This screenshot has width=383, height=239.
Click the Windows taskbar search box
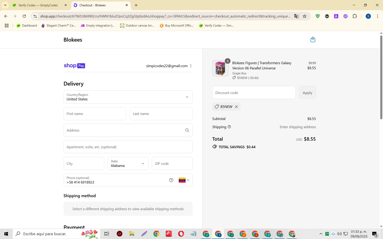(56, 234)
